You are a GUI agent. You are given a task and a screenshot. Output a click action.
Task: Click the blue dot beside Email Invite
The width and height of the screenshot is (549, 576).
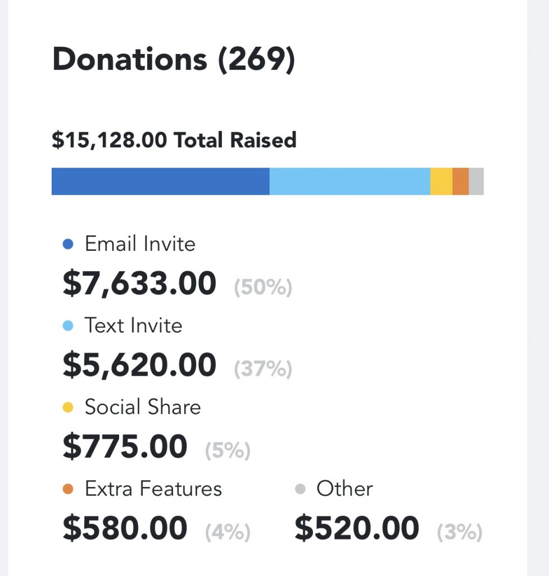(68, 244)
